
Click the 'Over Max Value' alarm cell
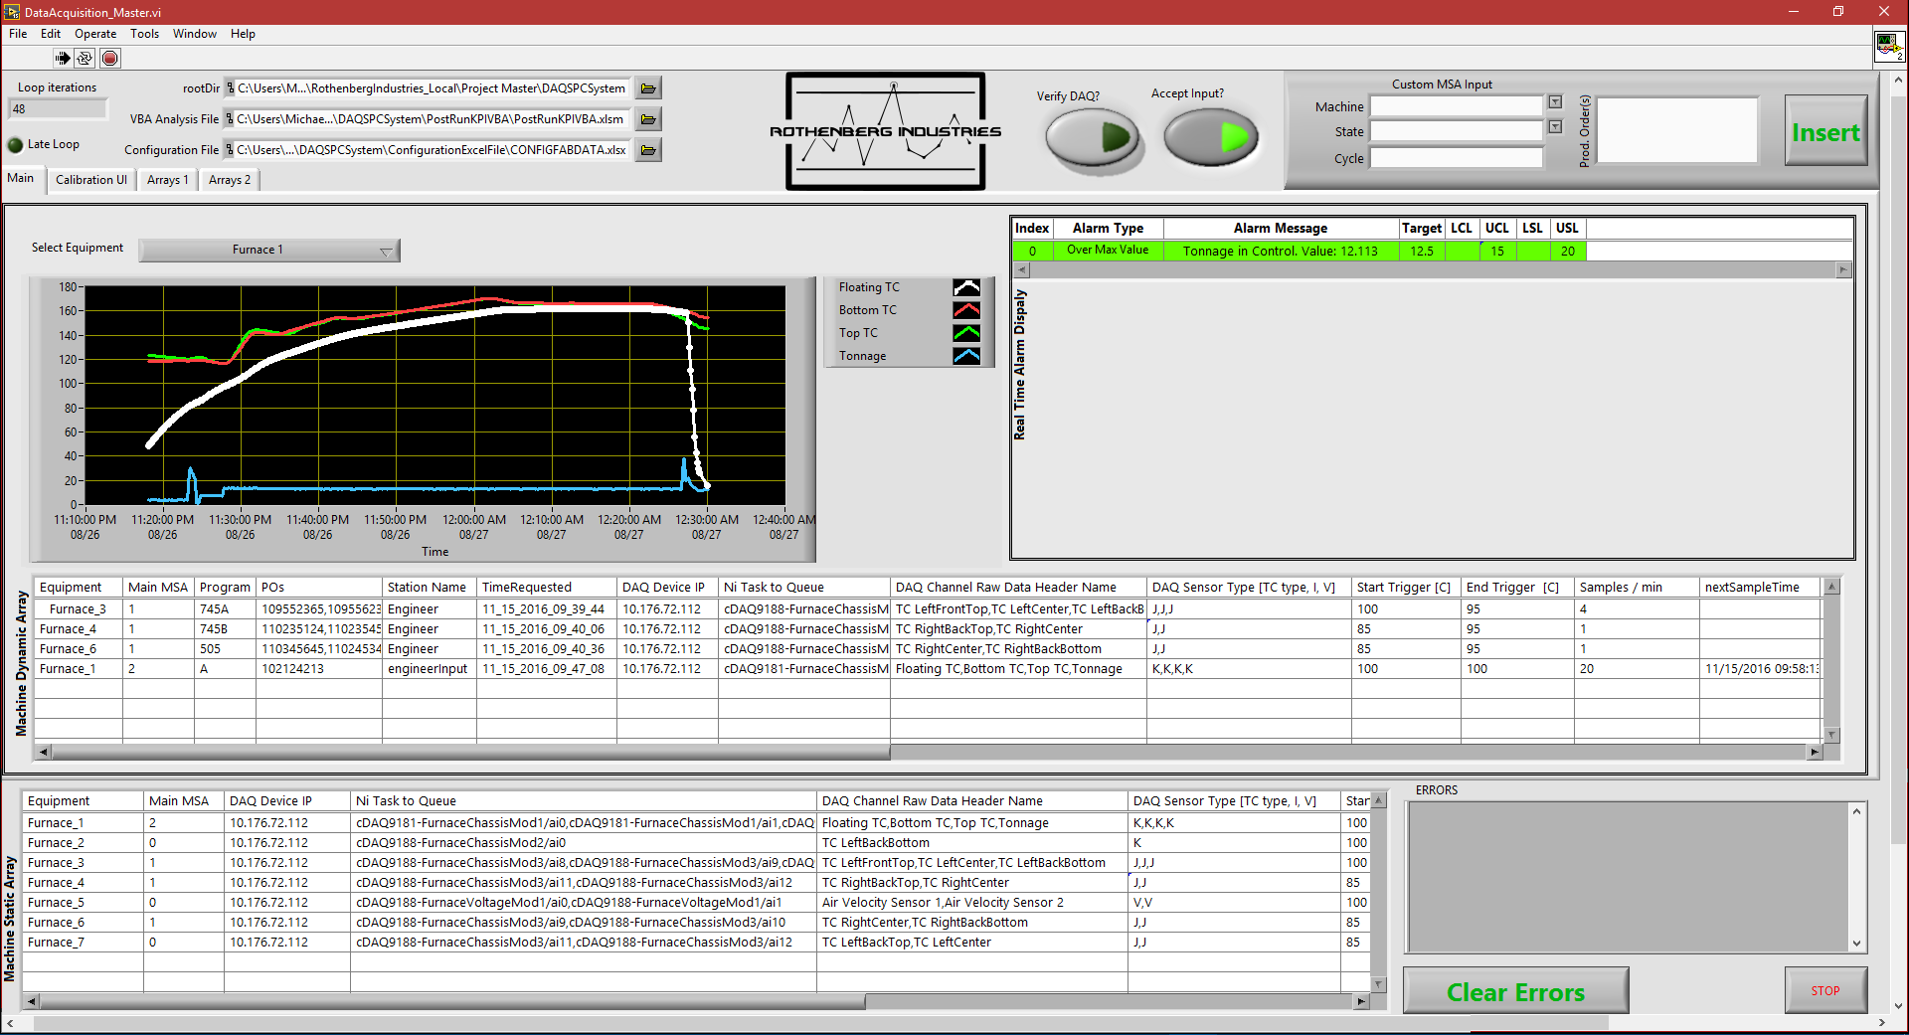(1108, 251)
